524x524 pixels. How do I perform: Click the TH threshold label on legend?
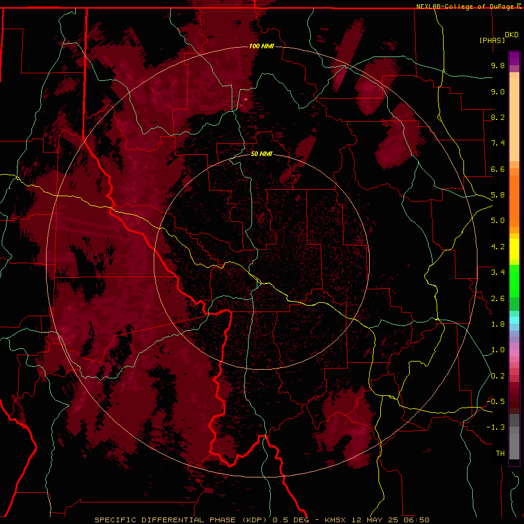(500, 454)
